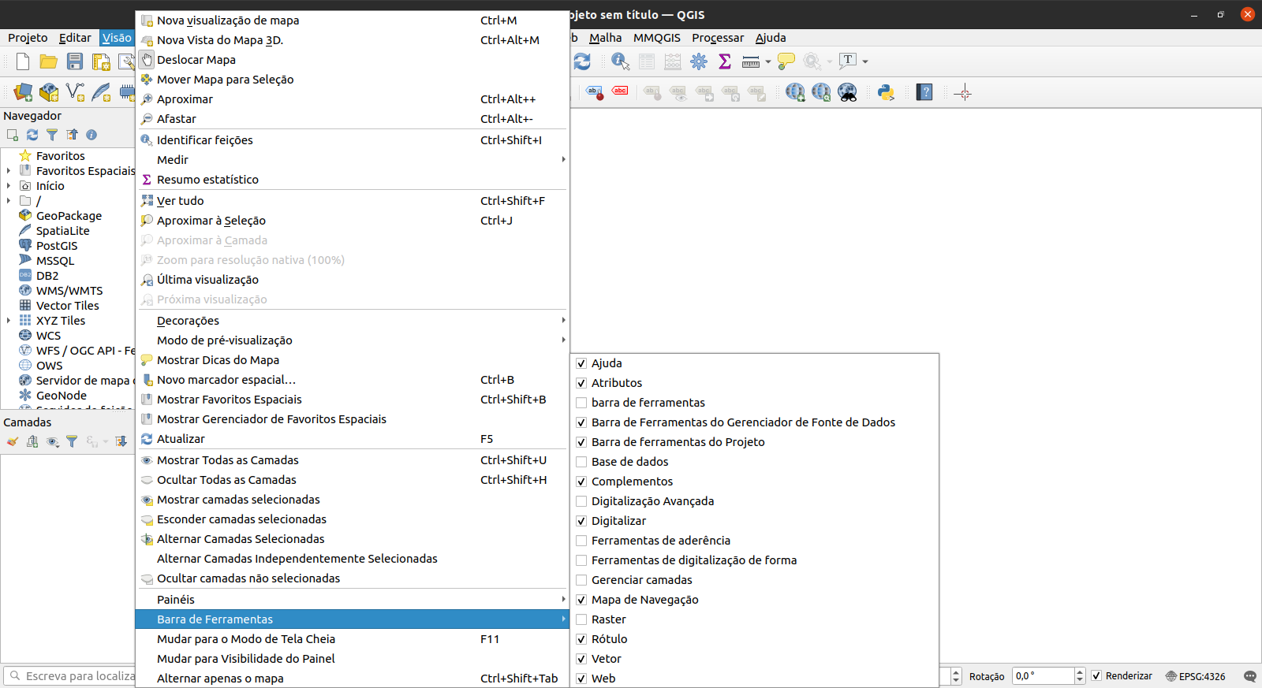Uncheck the Atributos toolbar checkbox
1262x688 pixels.
click(581, 383)
